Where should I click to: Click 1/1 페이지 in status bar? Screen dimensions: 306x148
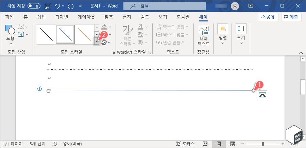pos(13,144)
